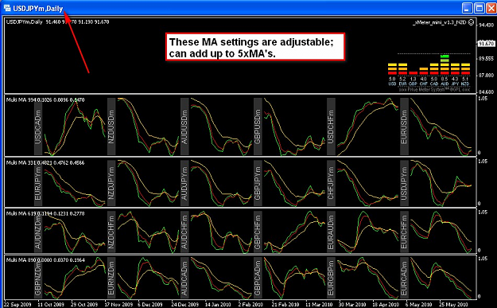
Task: Click the highlighted 91.670 current price marker
Action: 487,43
